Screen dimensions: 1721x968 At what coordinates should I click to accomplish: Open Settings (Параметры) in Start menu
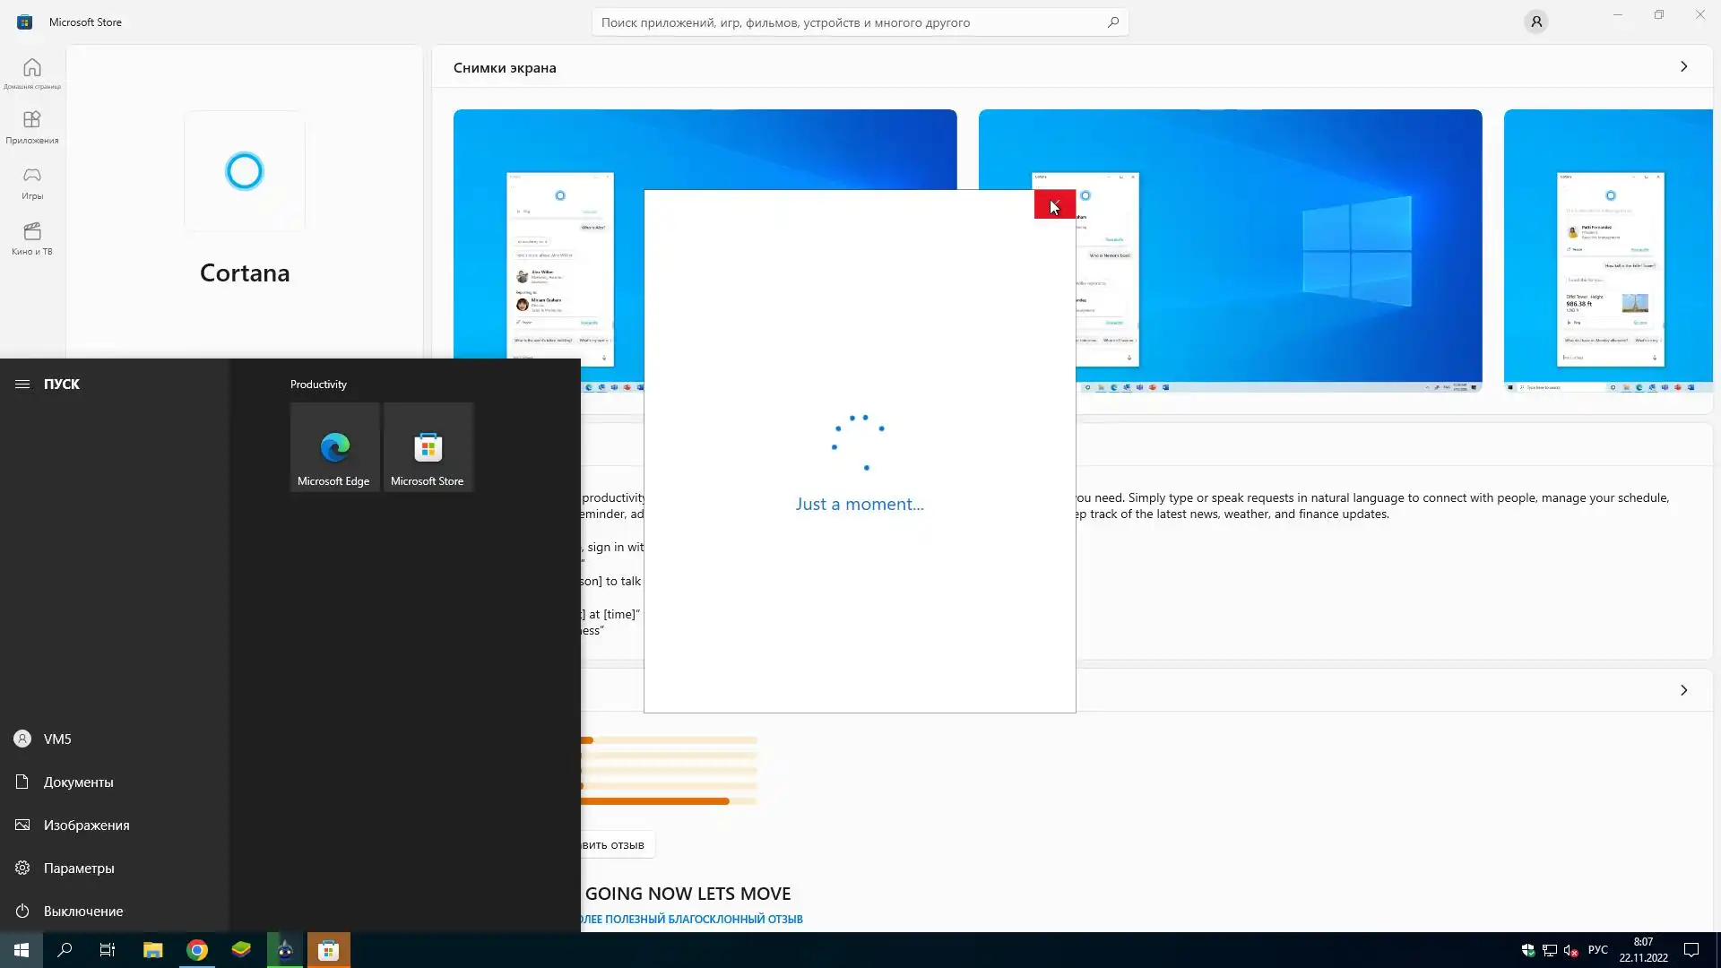[x=78, y=868]
